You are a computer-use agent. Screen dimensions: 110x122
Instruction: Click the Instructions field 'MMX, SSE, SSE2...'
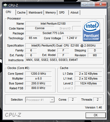click(x=63, y=60)
